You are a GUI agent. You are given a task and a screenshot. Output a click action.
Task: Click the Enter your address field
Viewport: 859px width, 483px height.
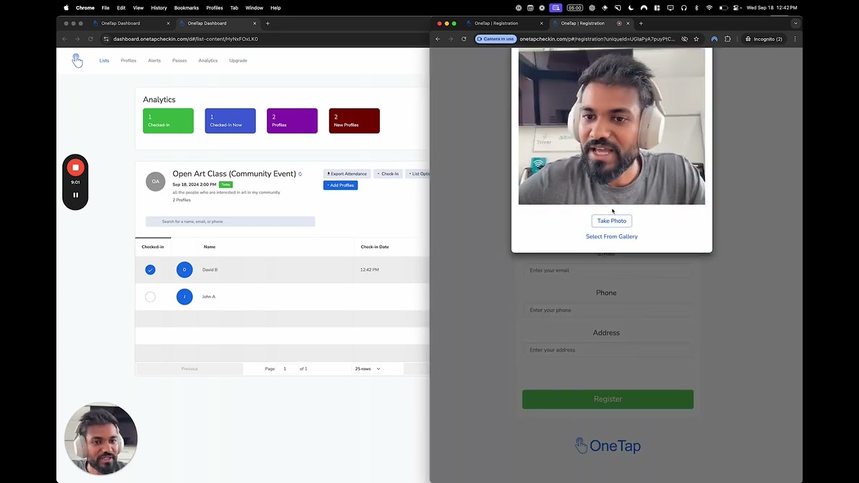coord(607,350)
